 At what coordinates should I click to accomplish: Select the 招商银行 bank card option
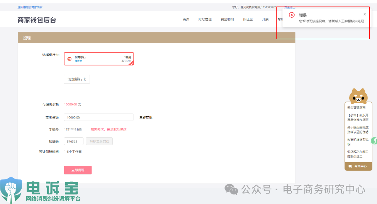99,59
